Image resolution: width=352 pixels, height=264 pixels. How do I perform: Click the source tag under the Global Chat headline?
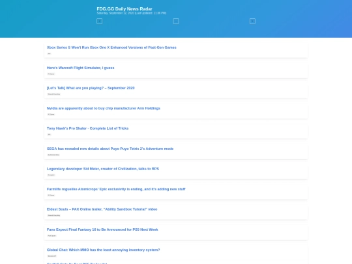coord(52,256)
